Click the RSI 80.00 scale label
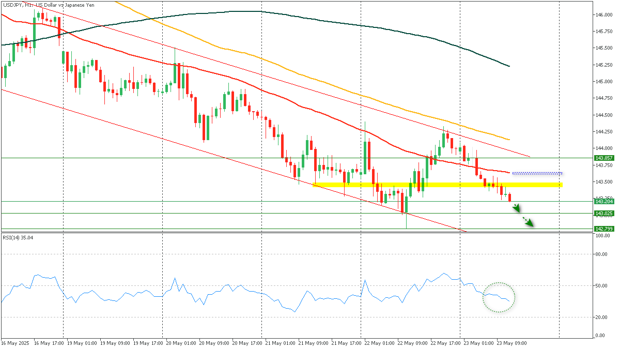 (601, 254)
